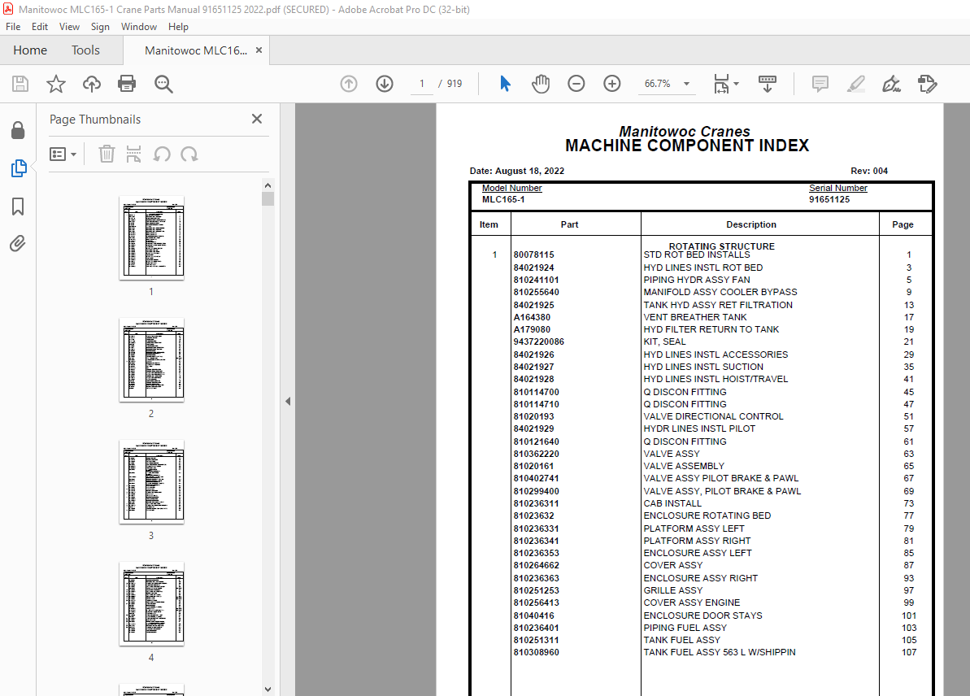Zoom out with minus button
This screenshot has height=696, width=970.
coord(576,84)
